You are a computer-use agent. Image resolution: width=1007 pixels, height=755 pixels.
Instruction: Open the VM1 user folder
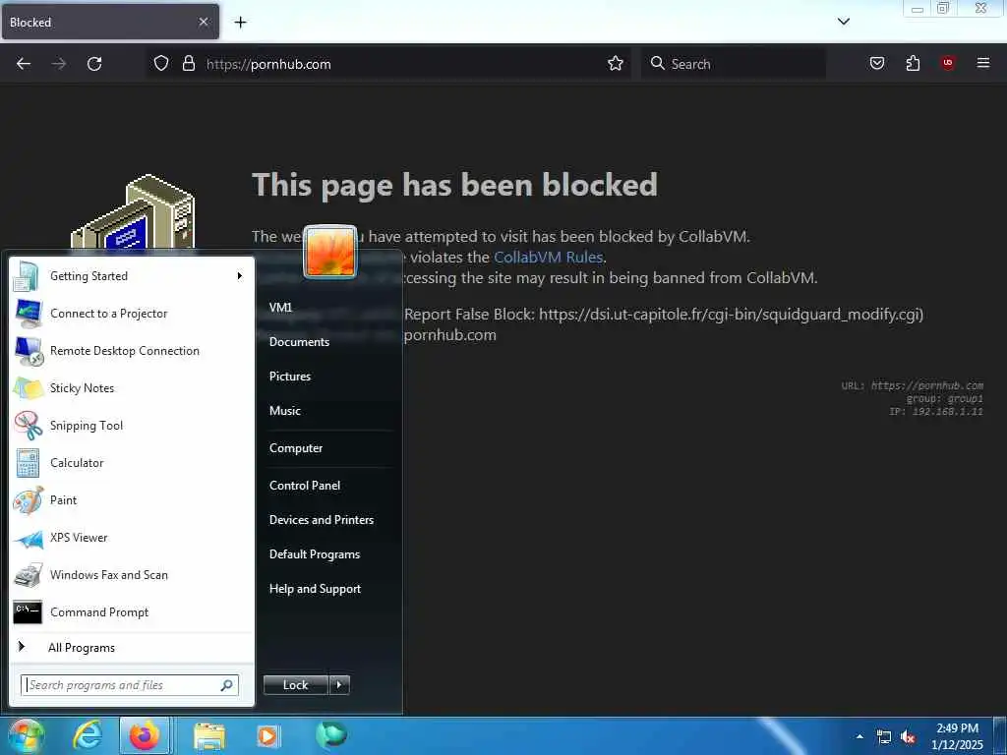click(x=280, y=308)
